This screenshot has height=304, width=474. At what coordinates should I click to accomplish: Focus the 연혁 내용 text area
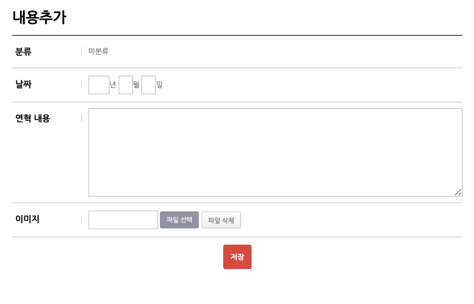[275, 152]
